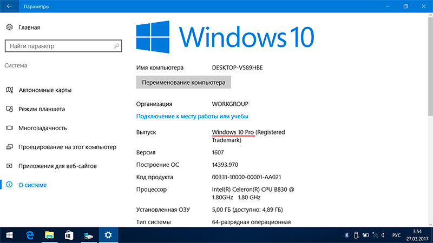
Task: Click product code 00331-10000-00001-AA021
Action: coord(246,177)
